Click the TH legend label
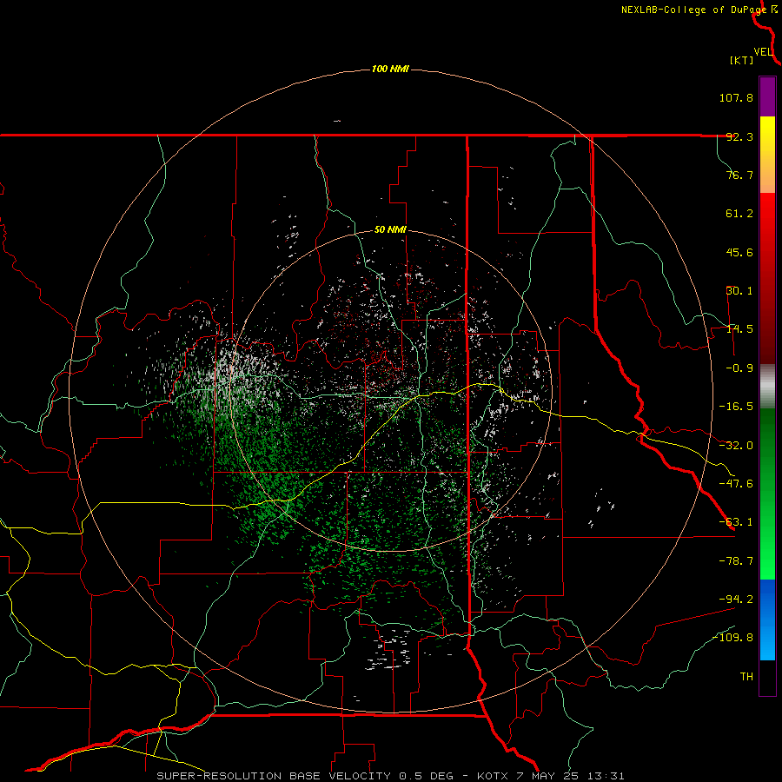Viewport: 782px width, 782px height. [x=746, y=677]
